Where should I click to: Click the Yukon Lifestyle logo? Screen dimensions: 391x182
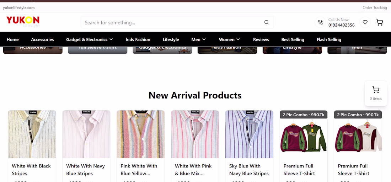tap(23, 21)
